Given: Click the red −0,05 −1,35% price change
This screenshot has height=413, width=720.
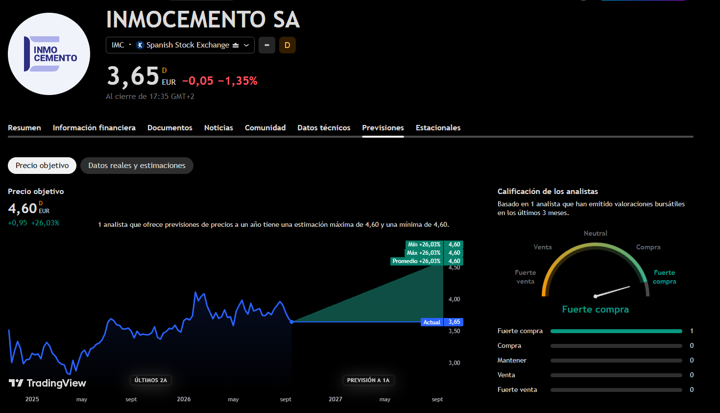Looking at the screenshot, I should coord(220,81).
